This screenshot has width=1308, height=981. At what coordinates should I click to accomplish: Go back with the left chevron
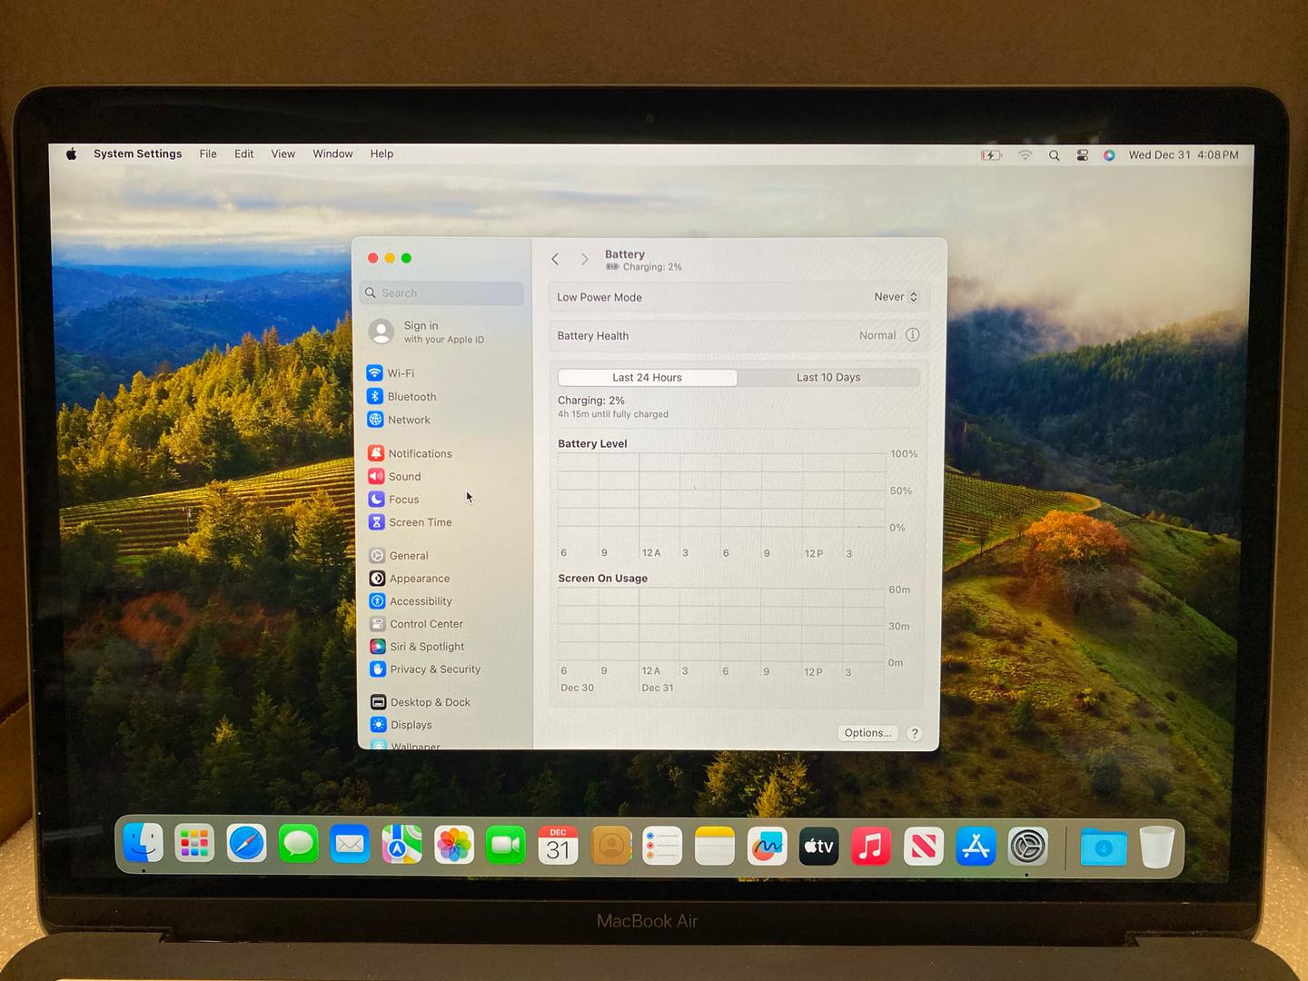click(555, 259)
